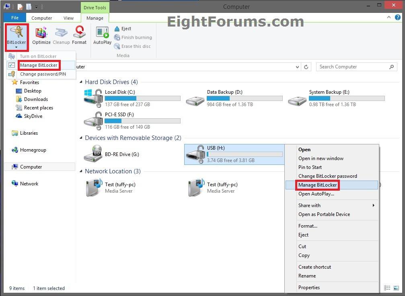Click inside the Search Computer box
The image size is (405, 296).
click(x=353, y=67)
